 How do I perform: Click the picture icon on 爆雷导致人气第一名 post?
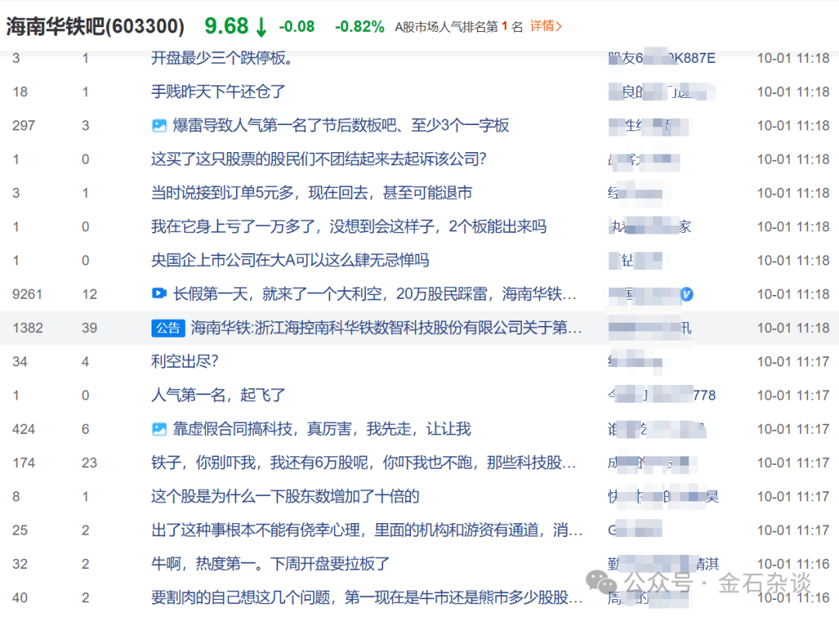[160, 125]
